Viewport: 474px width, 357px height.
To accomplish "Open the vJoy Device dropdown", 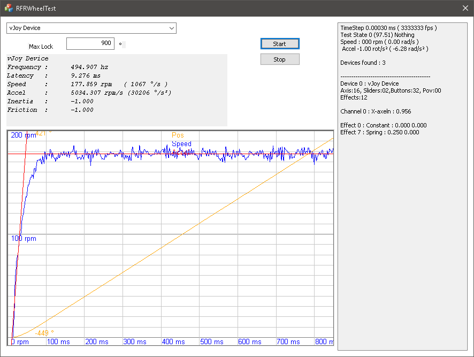I will click(91, 28).
